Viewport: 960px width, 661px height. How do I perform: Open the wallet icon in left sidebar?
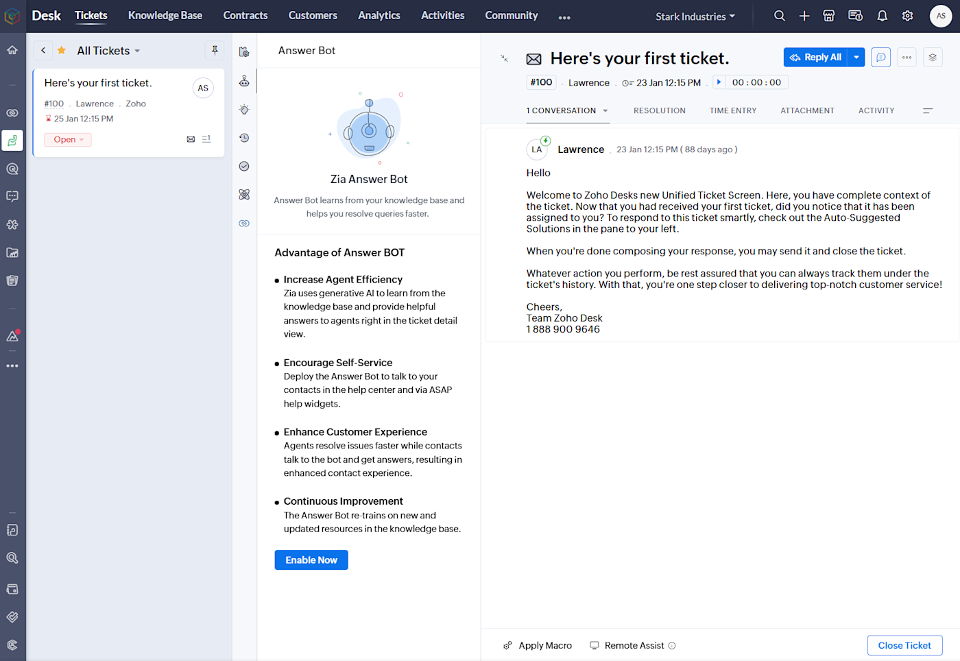[x=12, y=589]
